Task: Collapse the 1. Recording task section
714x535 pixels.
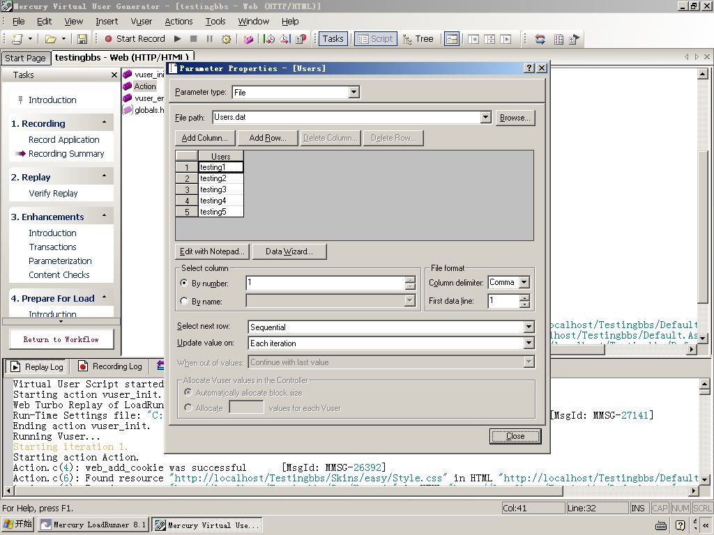Action: (105, 123)
